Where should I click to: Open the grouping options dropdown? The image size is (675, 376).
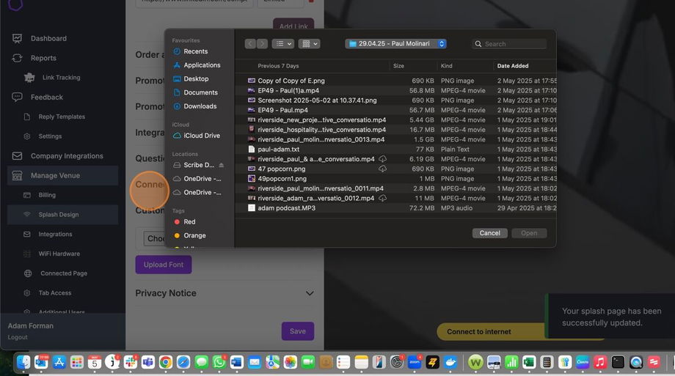click(310, 44)
